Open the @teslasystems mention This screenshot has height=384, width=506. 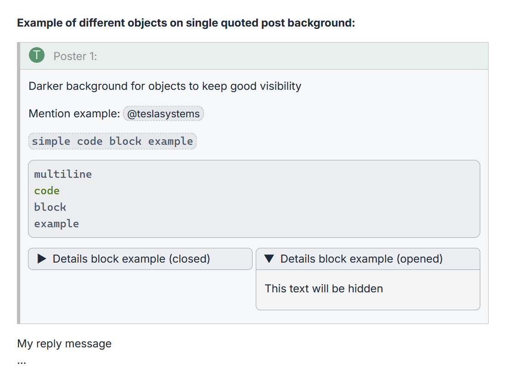tap(163, 114)
